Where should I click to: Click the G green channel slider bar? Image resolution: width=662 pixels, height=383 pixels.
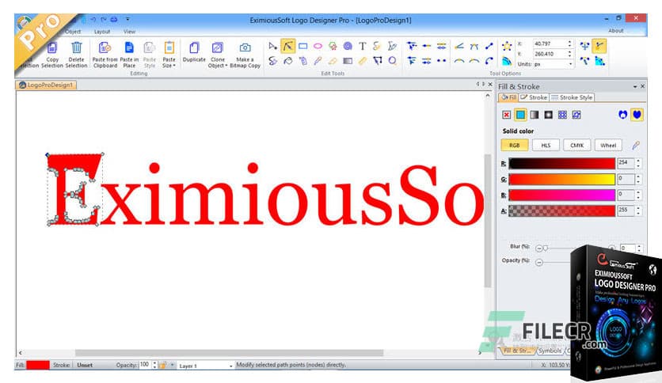coord(562,180)
